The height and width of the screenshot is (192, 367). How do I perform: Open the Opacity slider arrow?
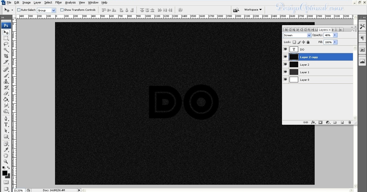pos(335,35)
